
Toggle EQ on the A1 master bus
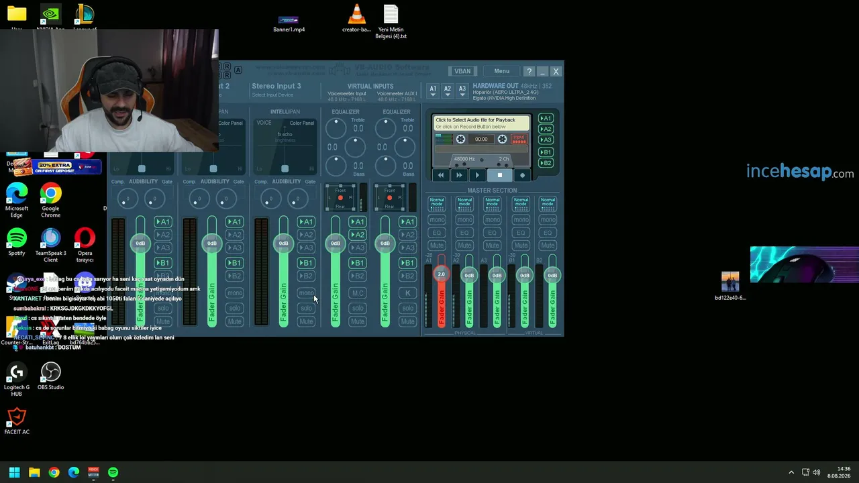tap(437, 233)
